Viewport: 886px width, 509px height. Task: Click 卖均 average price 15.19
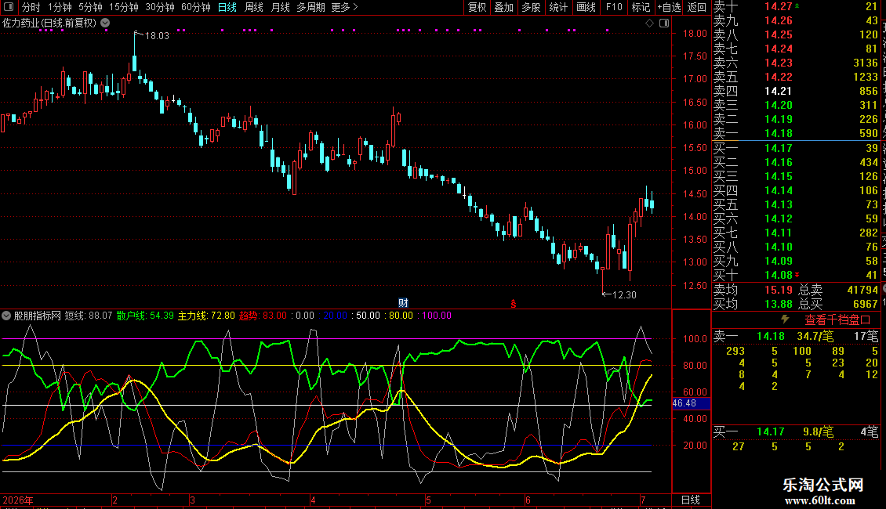click(x=778, y=290)
